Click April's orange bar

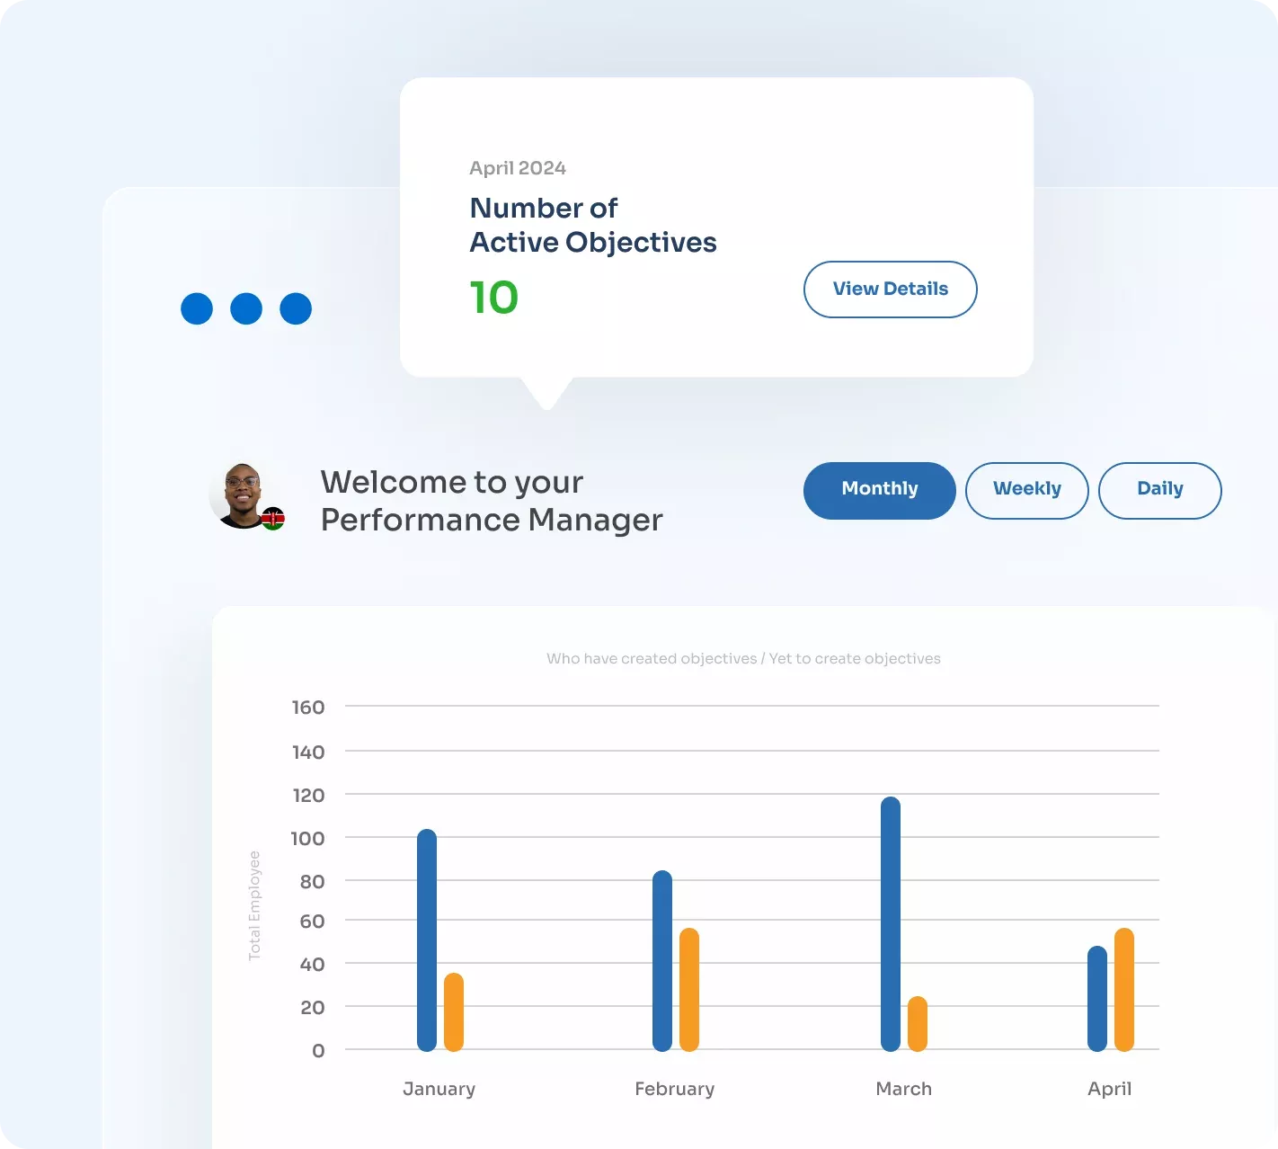1124,989
